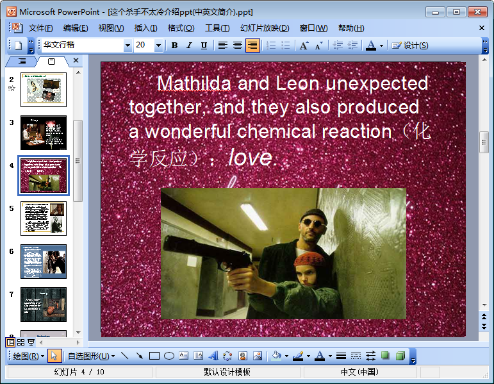Open 自选图形(U) AutoShapes menu
The height and width of the screenshot is (384, 494).
click(92, 356)
